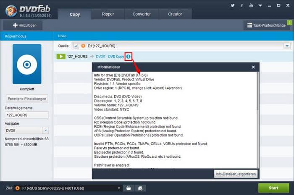Click the 'Video standard: NTSC' line
Screen dimensions: 294x195
(x=112, y=110)
